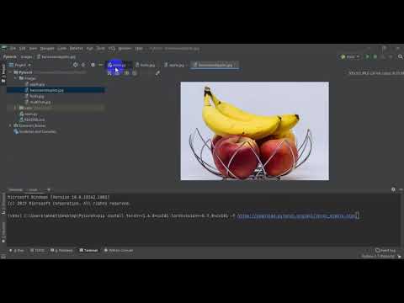Open the View menu

click(x=33, y=49)
